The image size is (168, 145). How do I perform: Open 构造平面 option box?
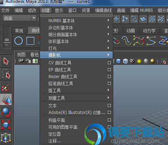click(109, 120)
